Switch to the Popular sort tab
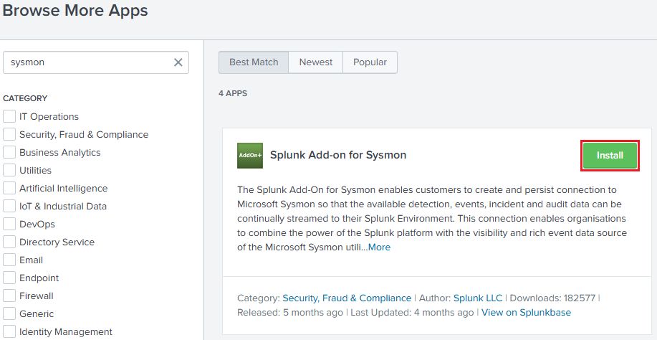Screen dimensions: 657x340 (x=370, y=62)
